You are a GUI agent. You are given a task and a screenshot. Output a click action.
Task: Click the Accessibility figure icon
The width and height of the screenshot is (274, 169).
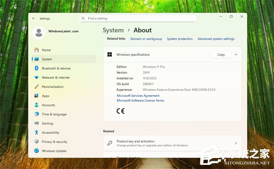37,132
